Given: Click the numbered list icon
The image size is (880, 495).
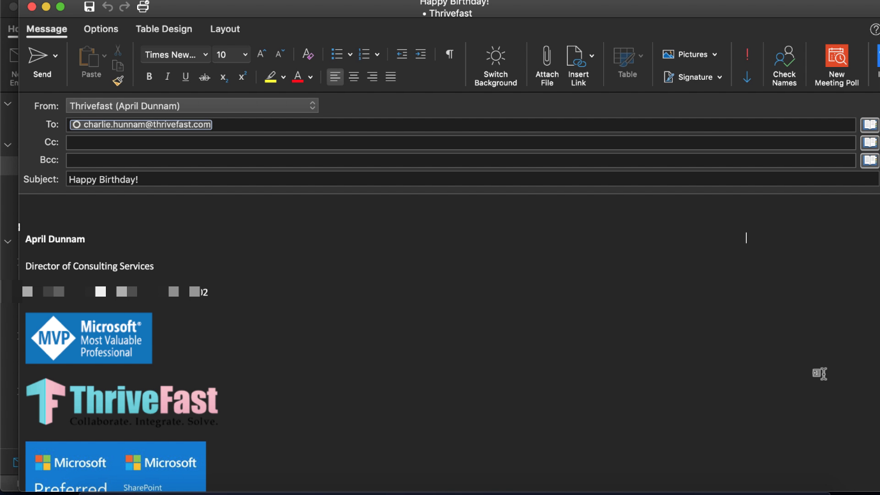Looking at the screenshot, I should pos(364,54).
